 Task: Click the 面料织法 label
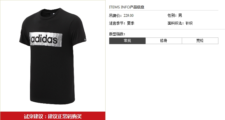coord(175,23)
